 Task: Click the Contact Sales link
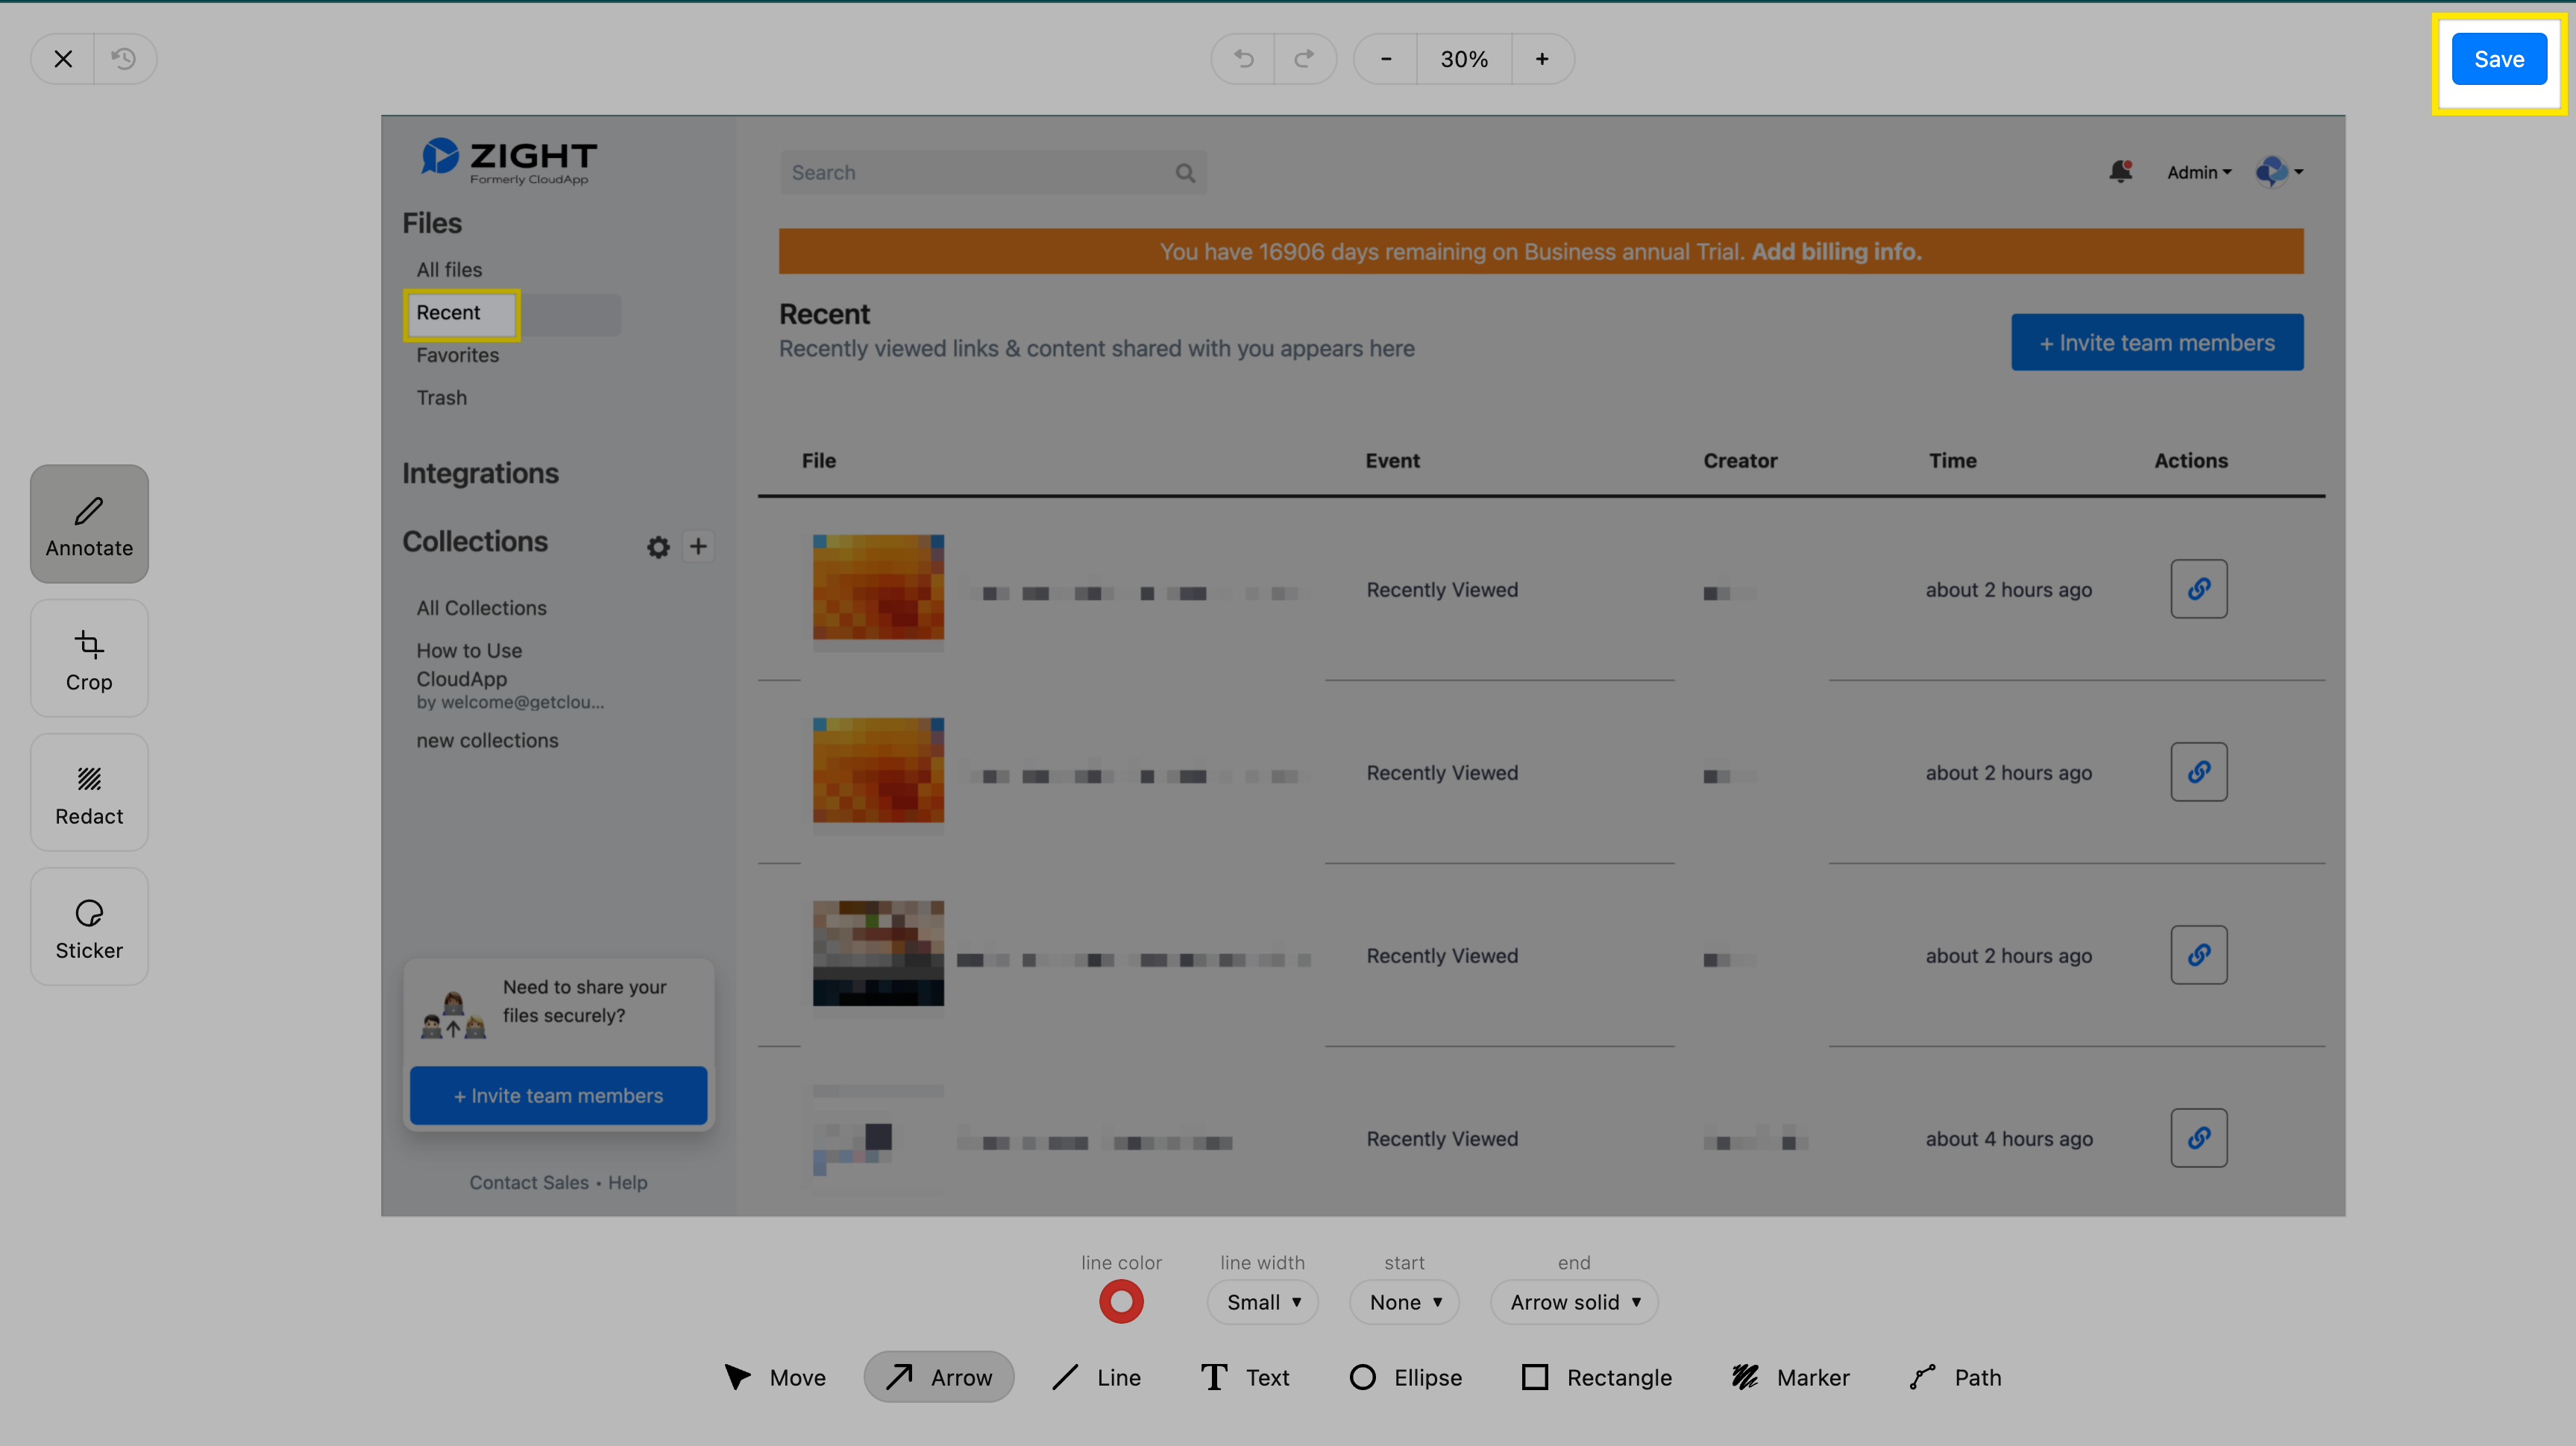[x=529, y=1182]
